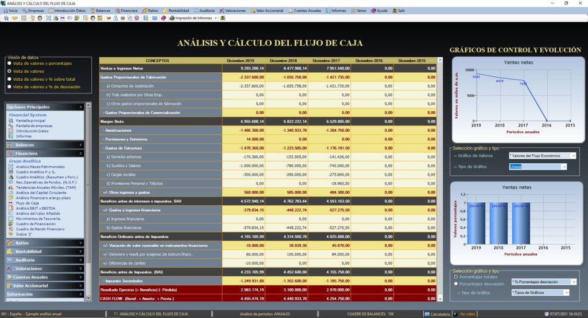Open Cuadro de Mando Financiero link
This screenshot has width=588, height=318.
point(40,229)
